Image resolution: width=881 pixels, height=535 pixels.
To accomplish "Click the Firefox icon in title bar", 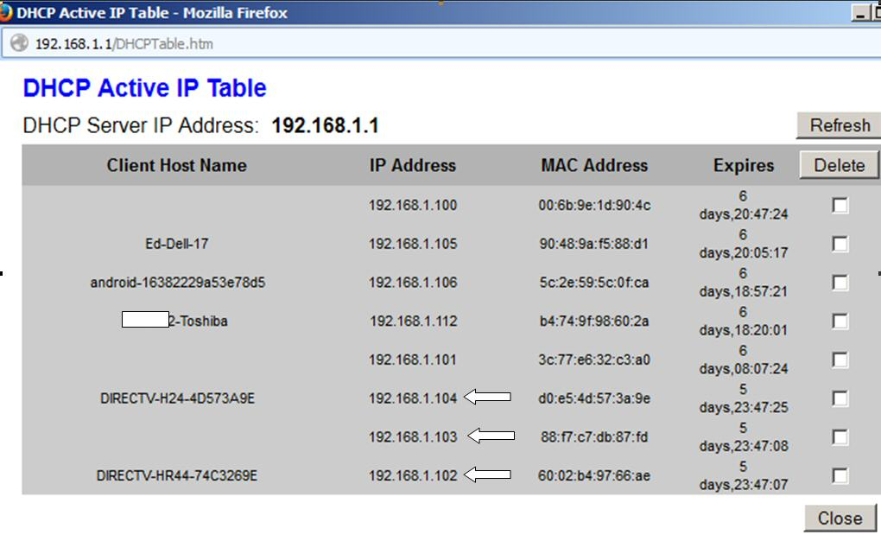I will [x=7, y=13].
